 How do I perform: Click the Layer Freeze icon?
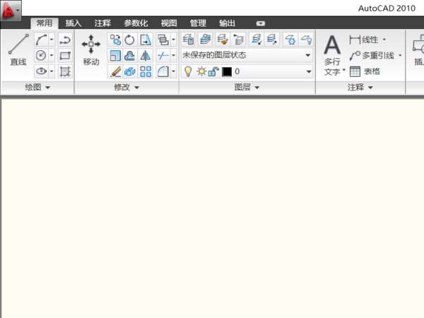coord(290,39)
